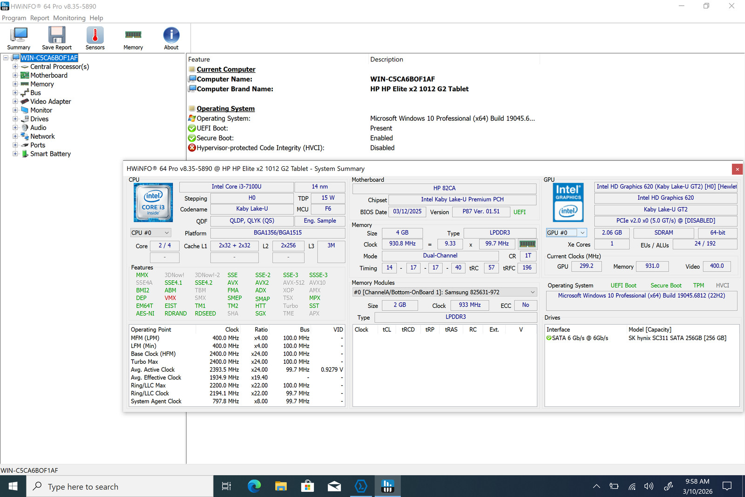Screen dimensions: 745x497
Task: Click Kaby Lake-U codename field
Action: 252,209
